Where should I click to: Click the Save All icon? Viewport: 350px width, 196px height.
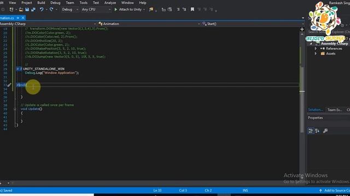33,9
